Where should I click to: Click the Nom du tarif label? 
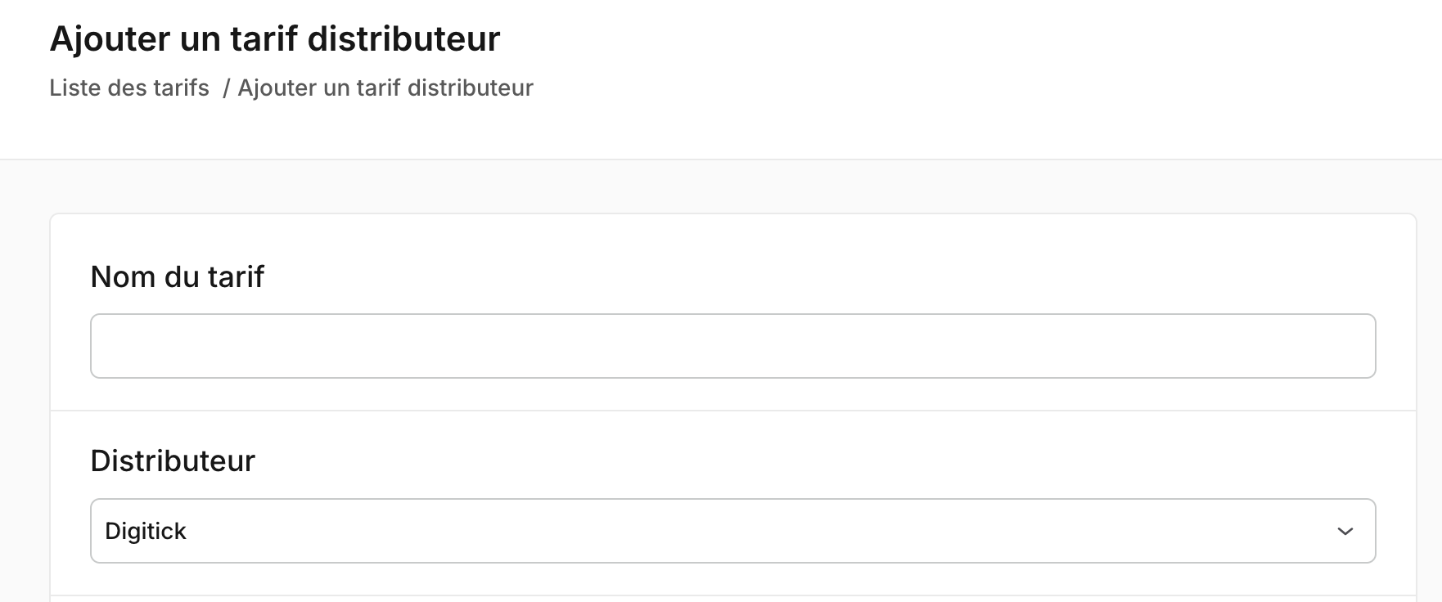pos(177,276)
